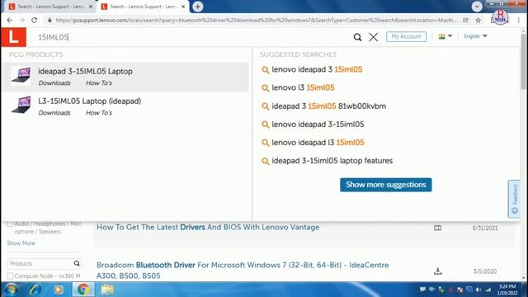Open How To Get The Latest Drivers article
The image size is (528, 297).
tap(208, 228)
